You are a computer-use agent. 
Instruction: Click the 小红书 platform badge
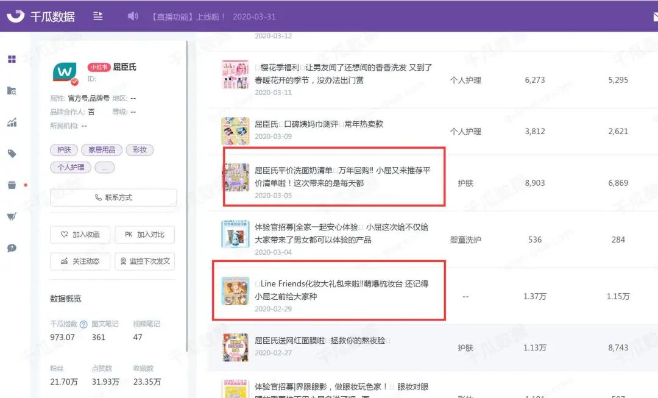pyautogui.click(x=99, y=67)
